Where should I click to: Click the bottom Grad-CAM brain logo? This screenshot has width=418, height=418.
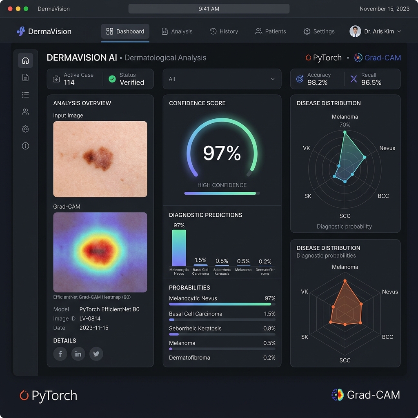pos(337,395)
